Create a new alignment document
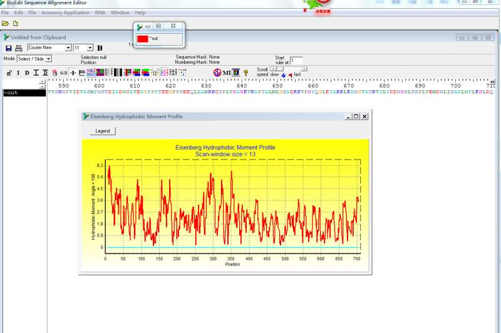 pos(15,23)
